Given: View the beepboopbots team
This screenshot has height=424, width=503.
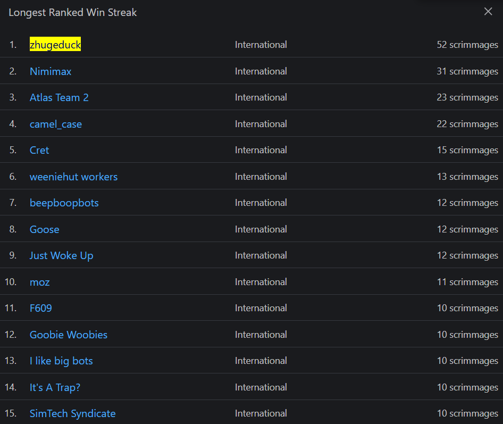Looking at the screenshot, I should 64,203.
